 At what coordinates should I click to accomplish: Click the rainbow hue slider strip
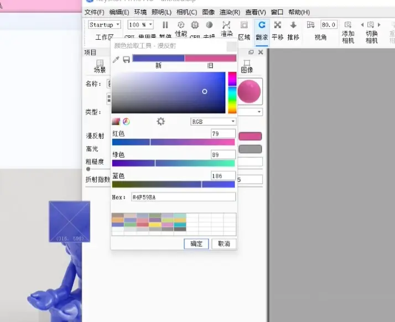[x=232, y=92]
